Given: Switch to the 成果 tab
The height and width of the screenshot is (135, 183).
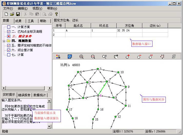Looking at the screenshot, I should pos(20,21).
